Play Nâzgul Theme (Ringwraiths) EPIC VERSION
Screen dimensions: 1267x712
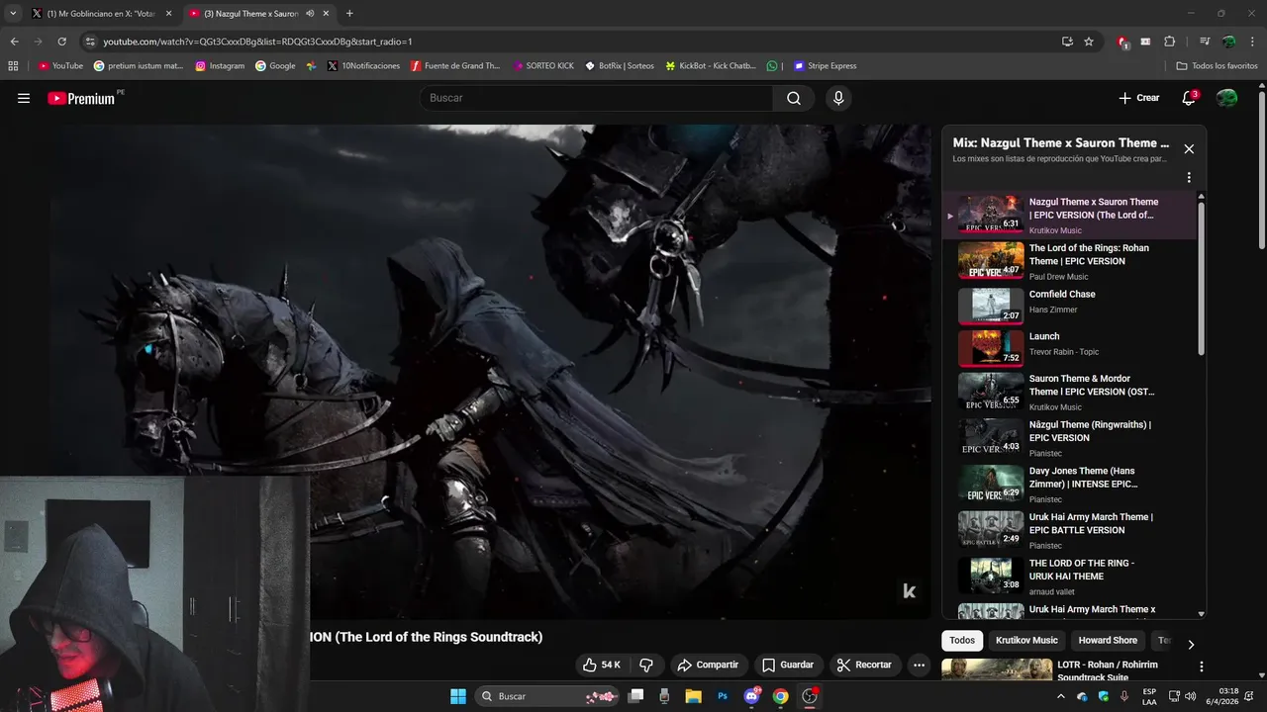(1069, 438)
